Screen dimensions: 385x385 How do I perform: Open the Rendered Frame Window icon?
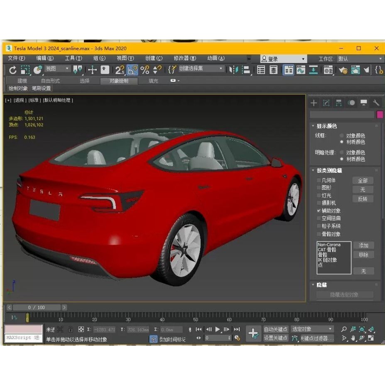click(x=356, y=70)
